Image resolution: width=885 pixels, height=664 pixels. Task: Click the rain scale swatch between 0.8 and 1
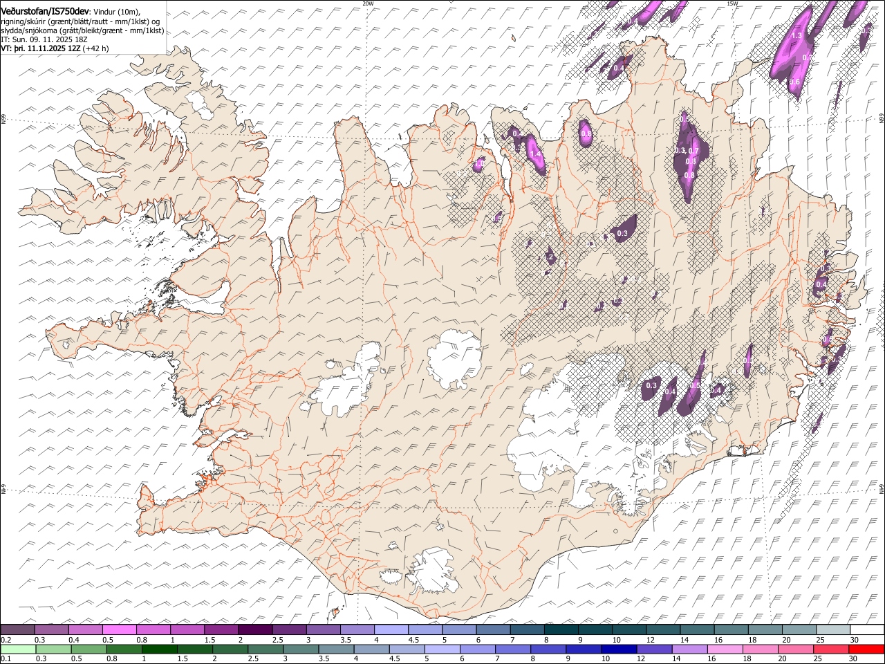tap(124, 649)
